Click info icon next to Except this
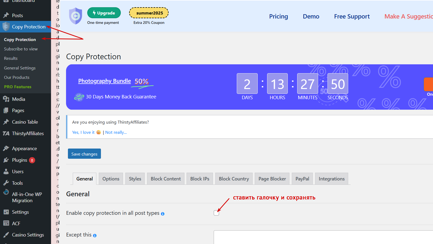433x244 pixels. [95, 235]
